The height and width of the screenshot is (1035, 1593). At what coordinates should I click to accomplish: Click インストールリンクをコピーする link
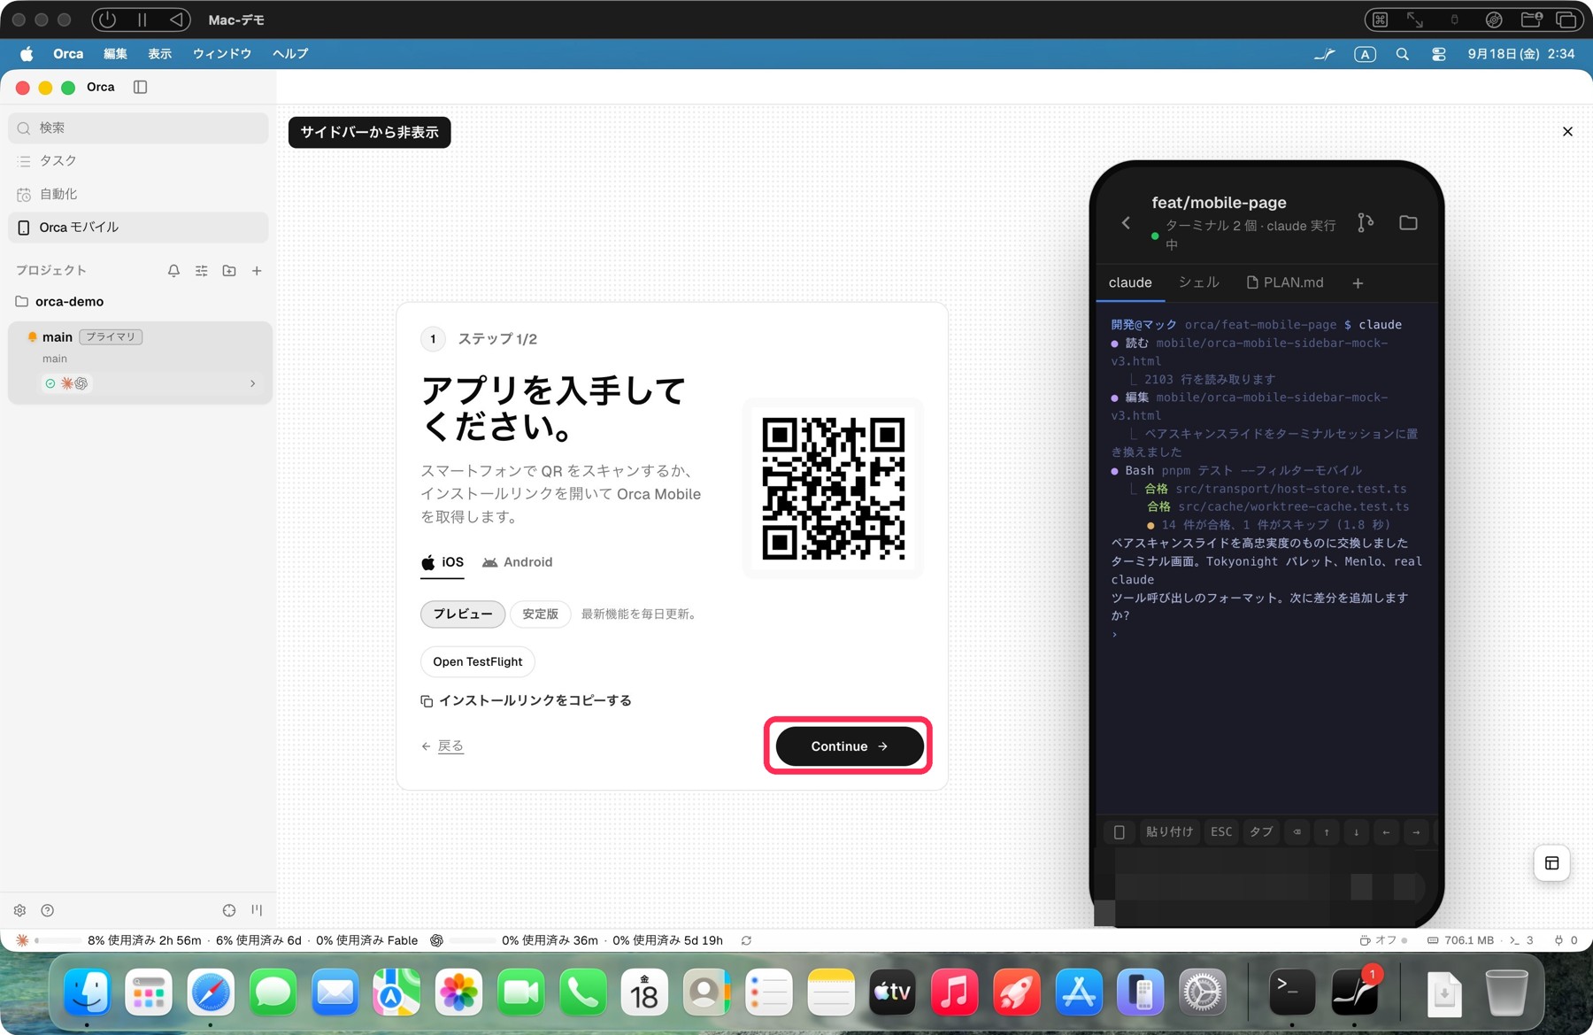tap(526, 700)
